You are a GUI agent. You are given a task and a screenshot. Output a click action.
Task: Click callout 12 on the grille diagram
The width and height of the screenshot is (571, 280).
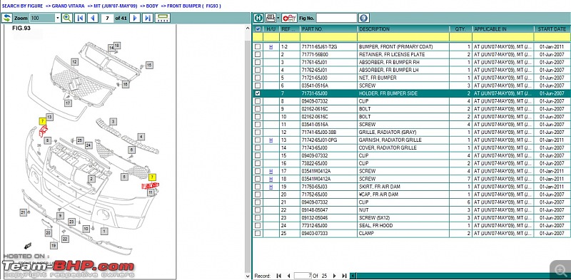point(74,62)
